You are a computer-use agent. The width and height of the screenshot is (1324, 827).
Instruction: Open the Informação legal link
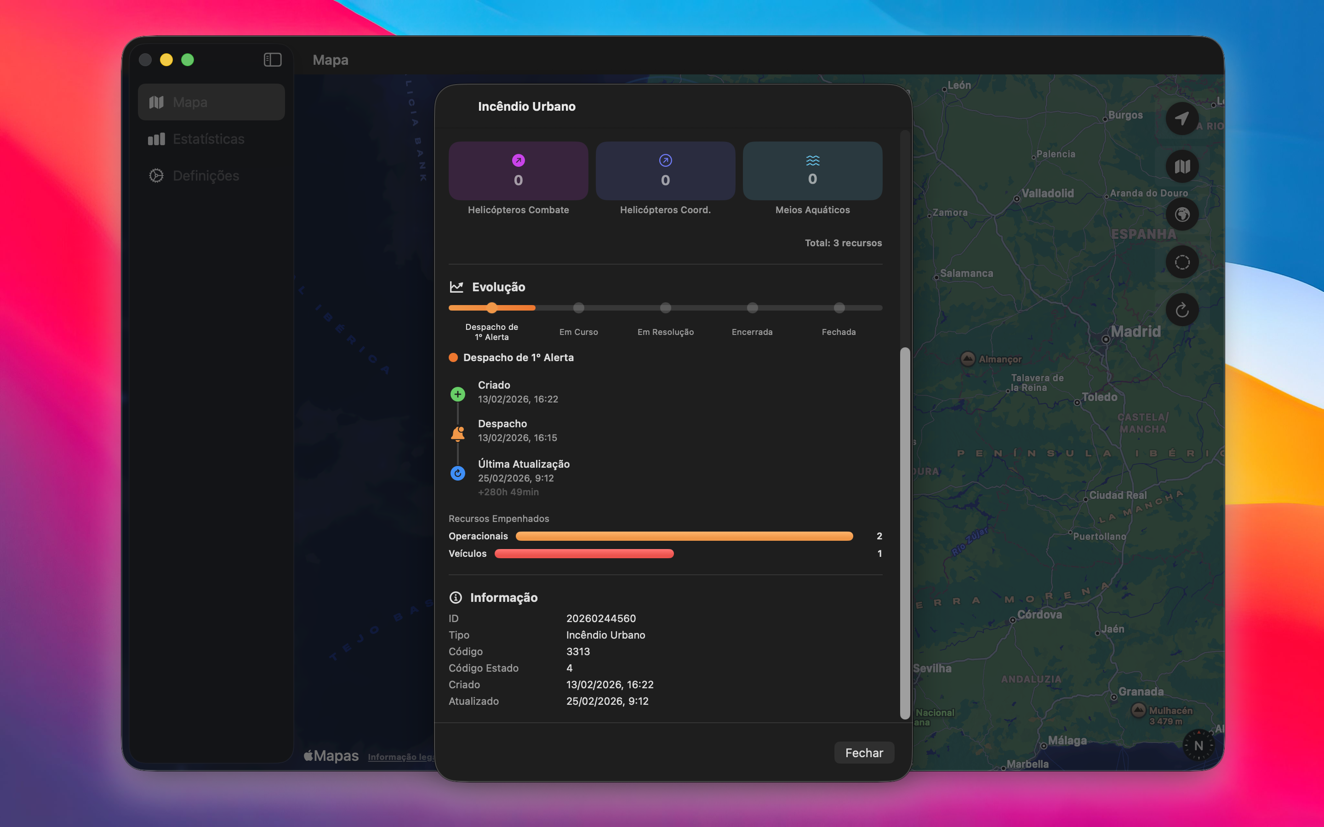tap(400, 757)
